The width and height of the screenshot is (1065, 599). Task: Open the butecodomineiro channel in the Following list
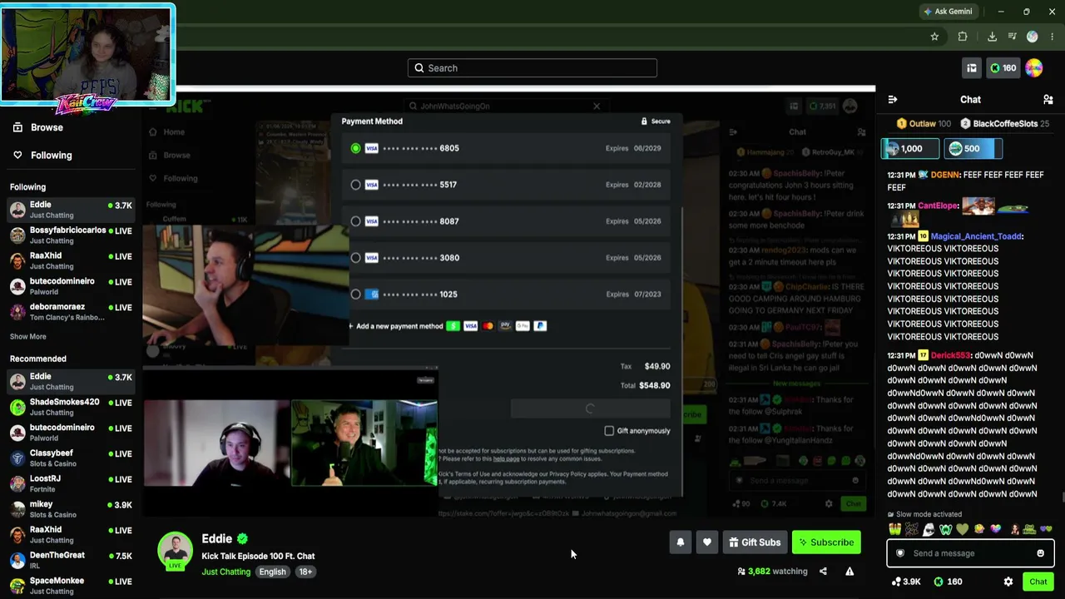pyautogui.click(x=71, y=286)
